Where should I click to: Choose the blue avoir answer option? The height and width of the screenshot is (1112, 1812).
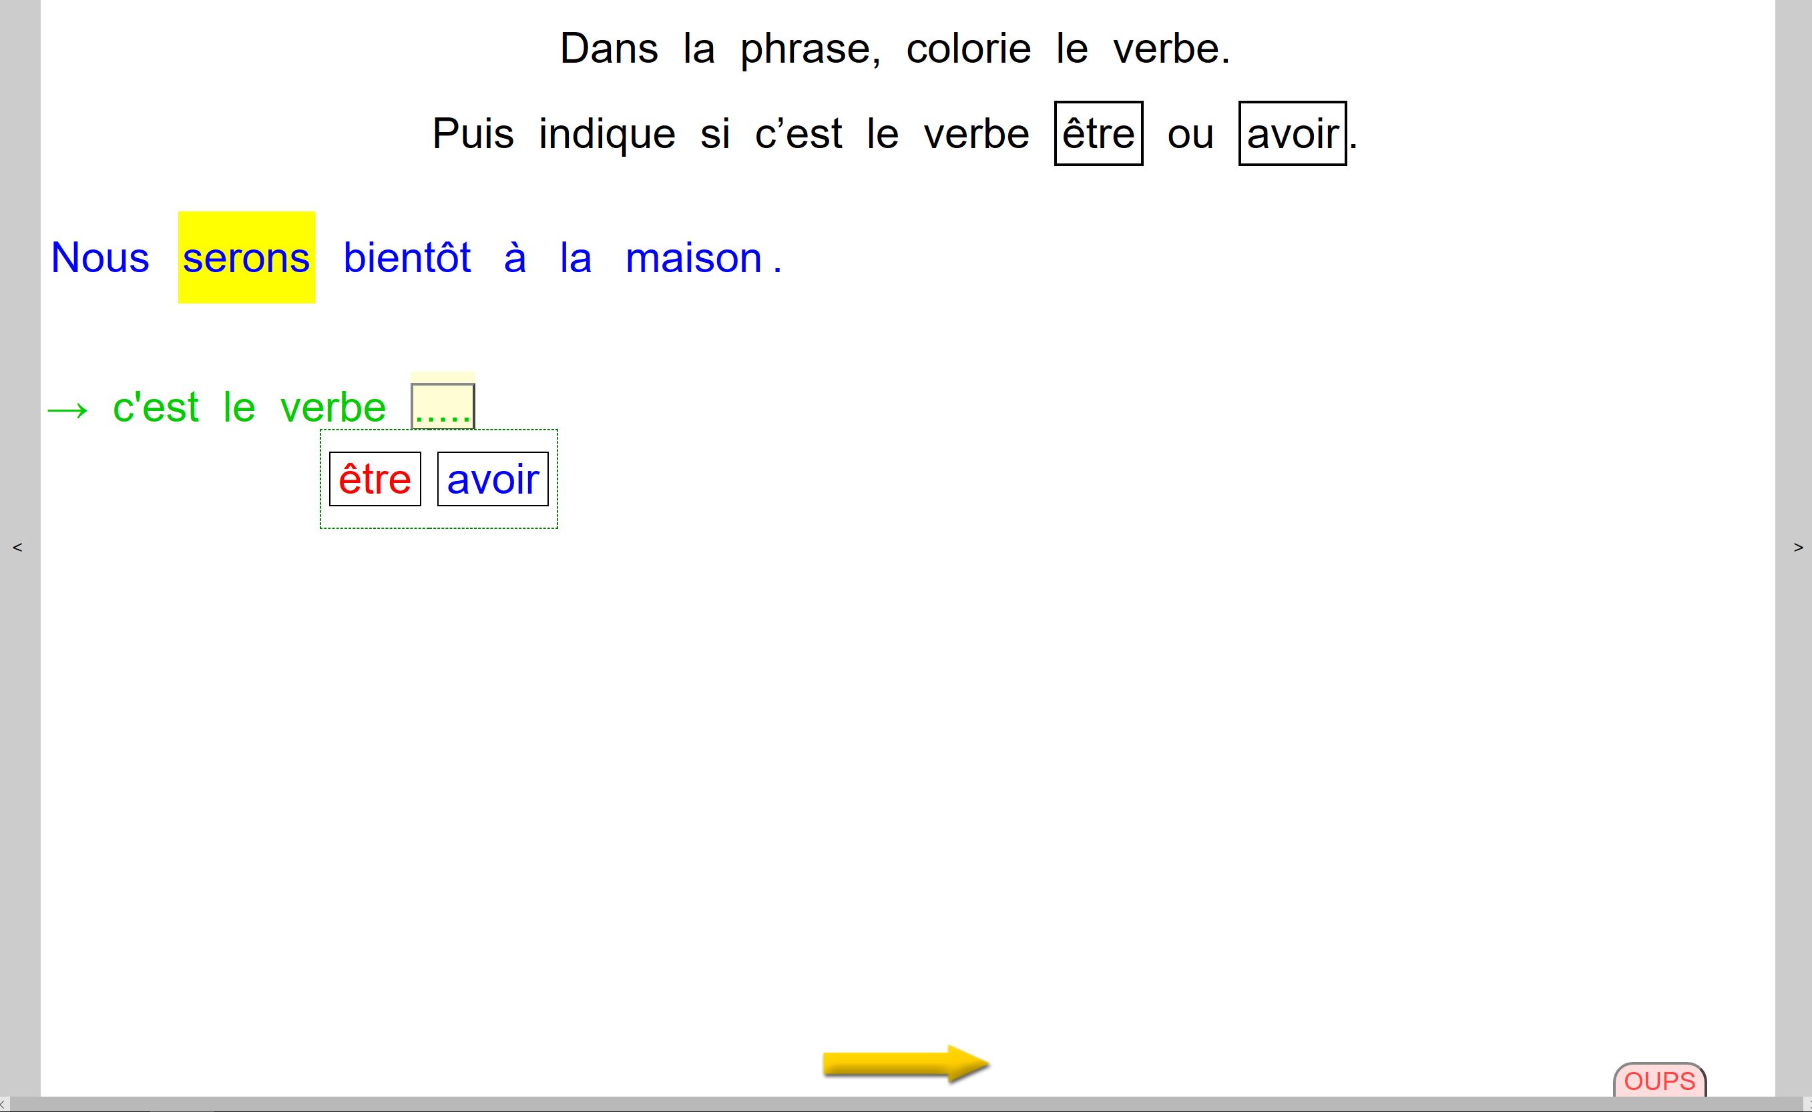point(492,479)
